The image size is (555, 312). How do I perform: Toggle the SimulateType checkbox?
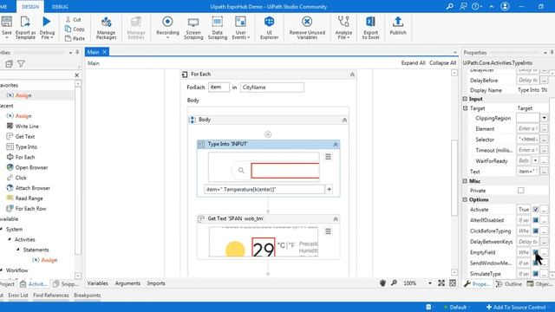click(x=536, y=274)
